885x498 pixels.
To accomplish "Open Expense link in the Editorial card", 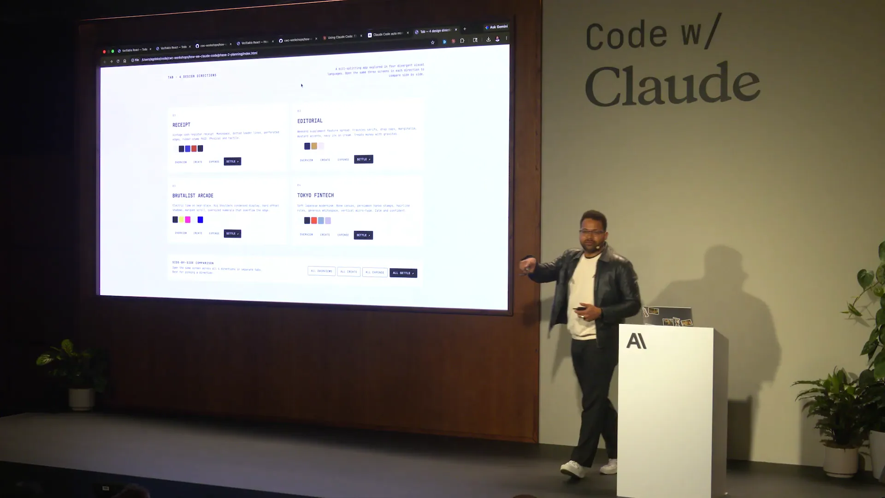I will (x=343, y=160).
